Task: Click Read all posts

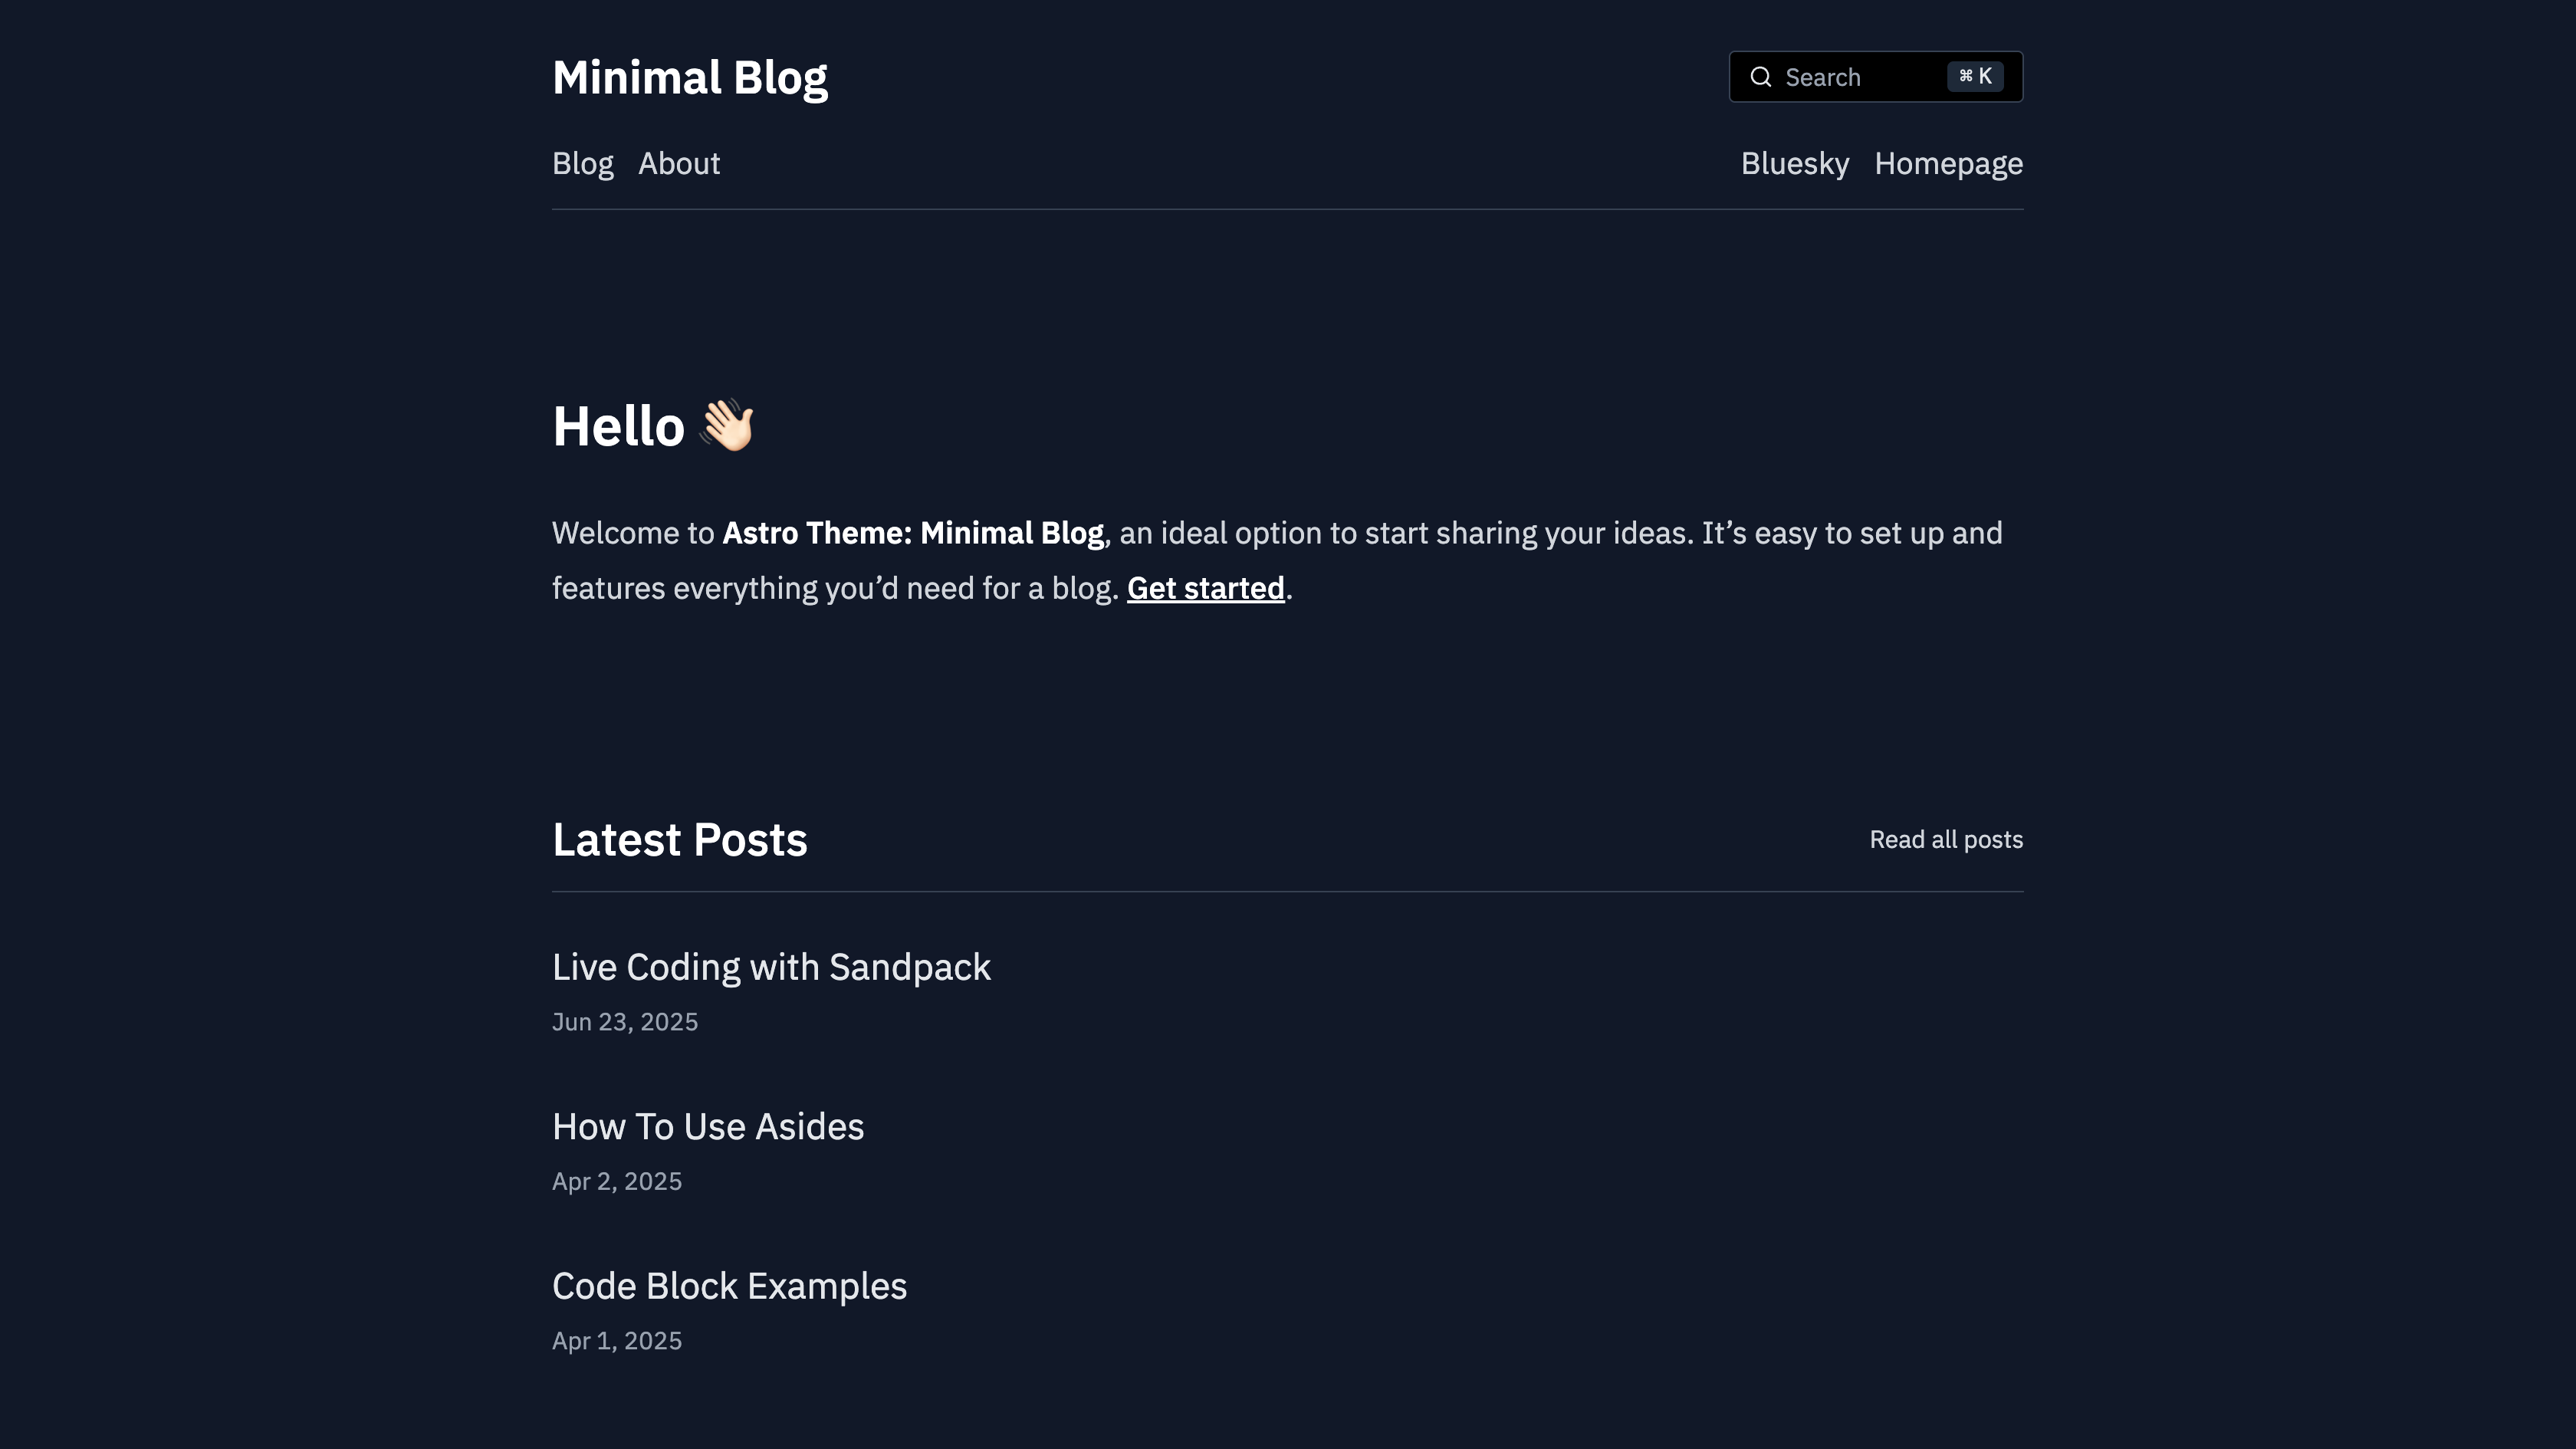Action: [1945, 840]
